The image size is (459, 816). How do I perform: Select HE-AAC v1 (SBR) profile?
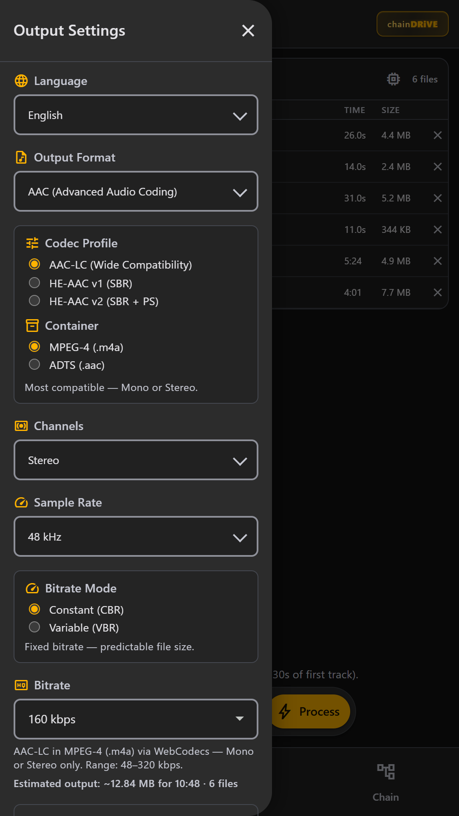point(34,283)
